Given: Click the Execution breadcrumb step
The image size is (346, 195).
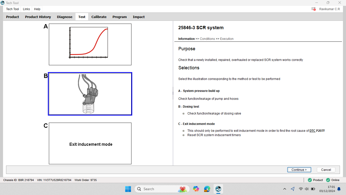Looking at the screenshot, I should tap(227, 39).
